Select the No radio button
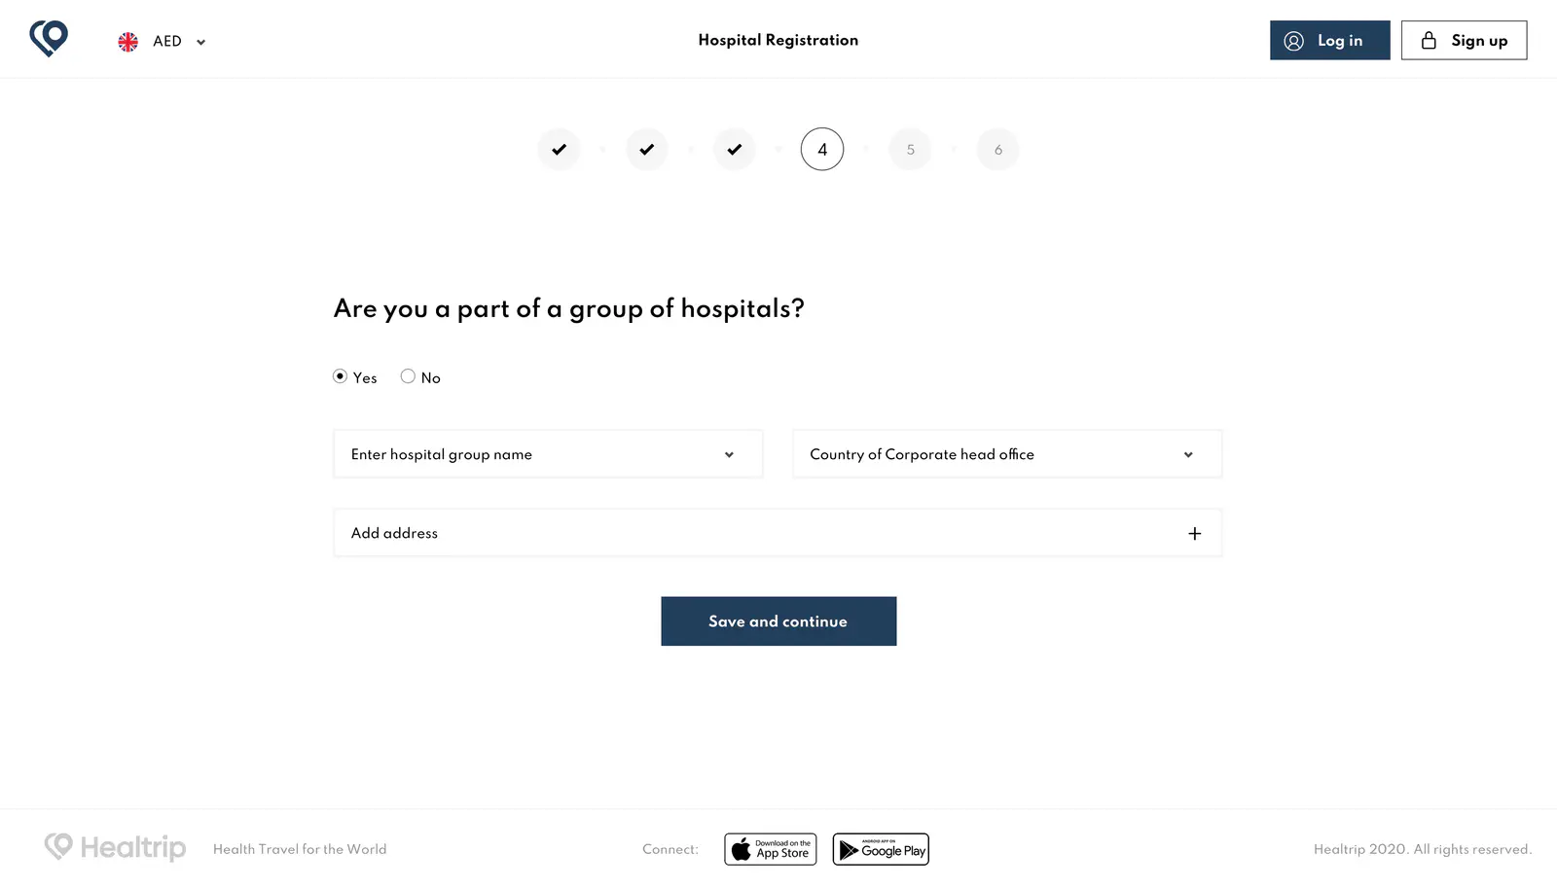Viewport: 1557px width, 886px height. [x=408, y=376]
